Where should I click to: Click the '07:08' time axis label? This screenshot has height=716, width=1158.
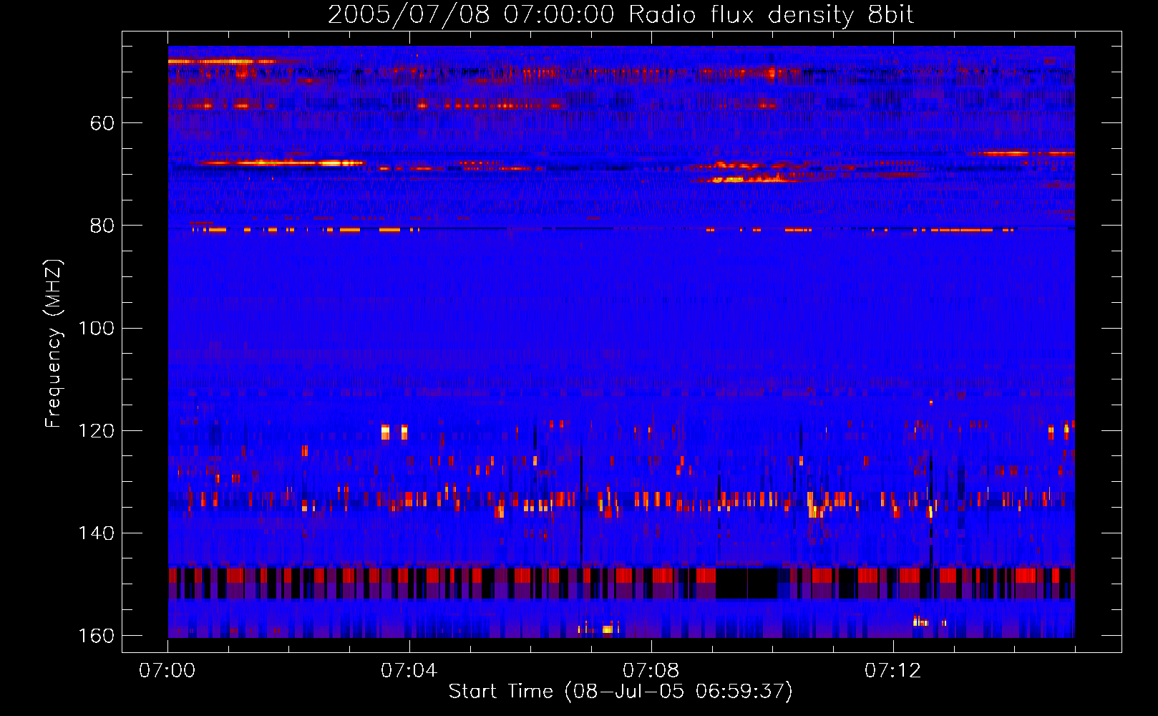click(651, 671)
